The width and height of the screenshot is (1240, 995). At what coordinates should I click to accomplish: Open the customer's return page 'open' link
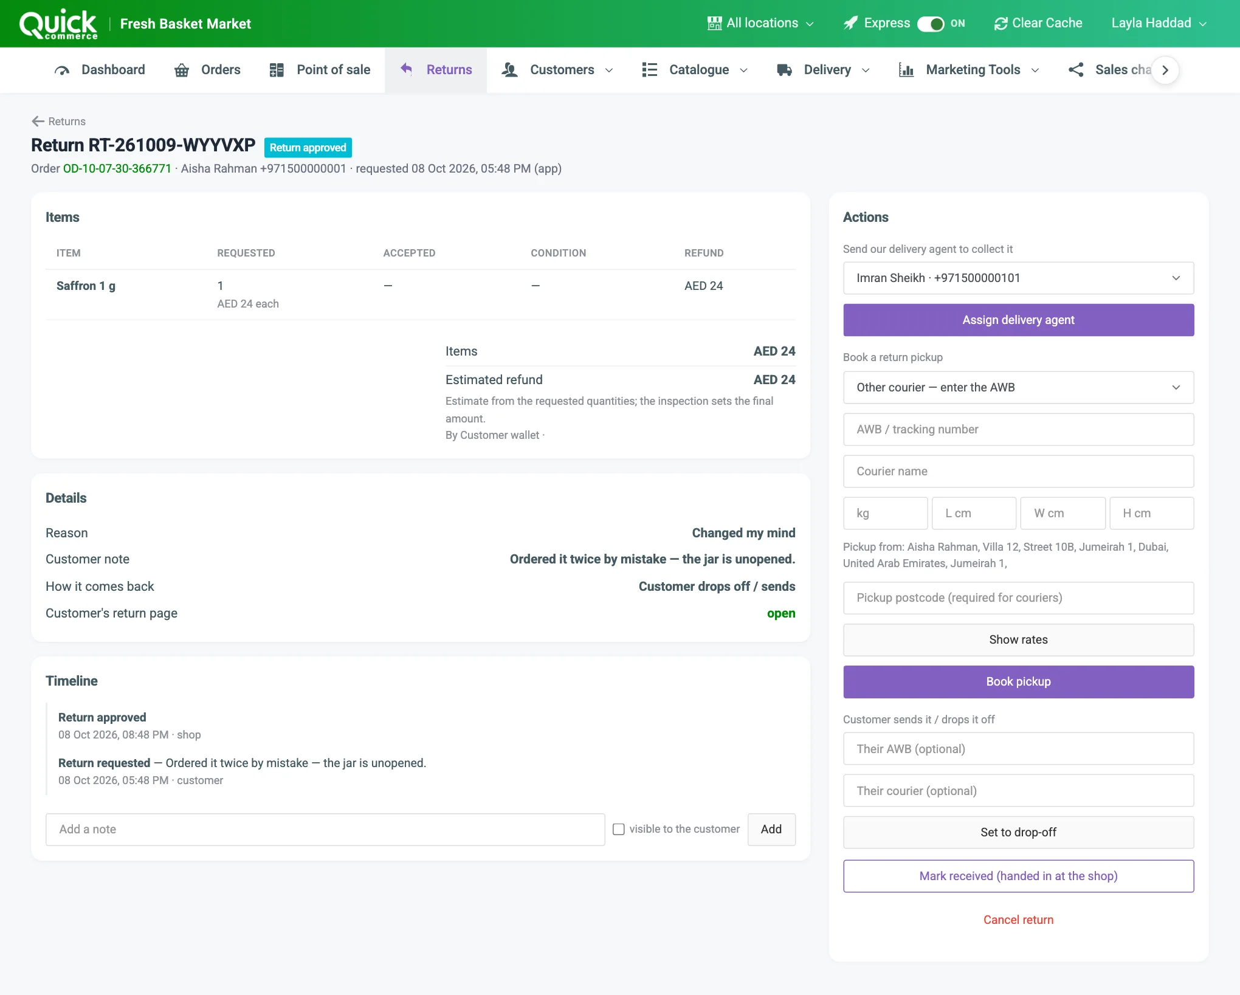(781, 614)
